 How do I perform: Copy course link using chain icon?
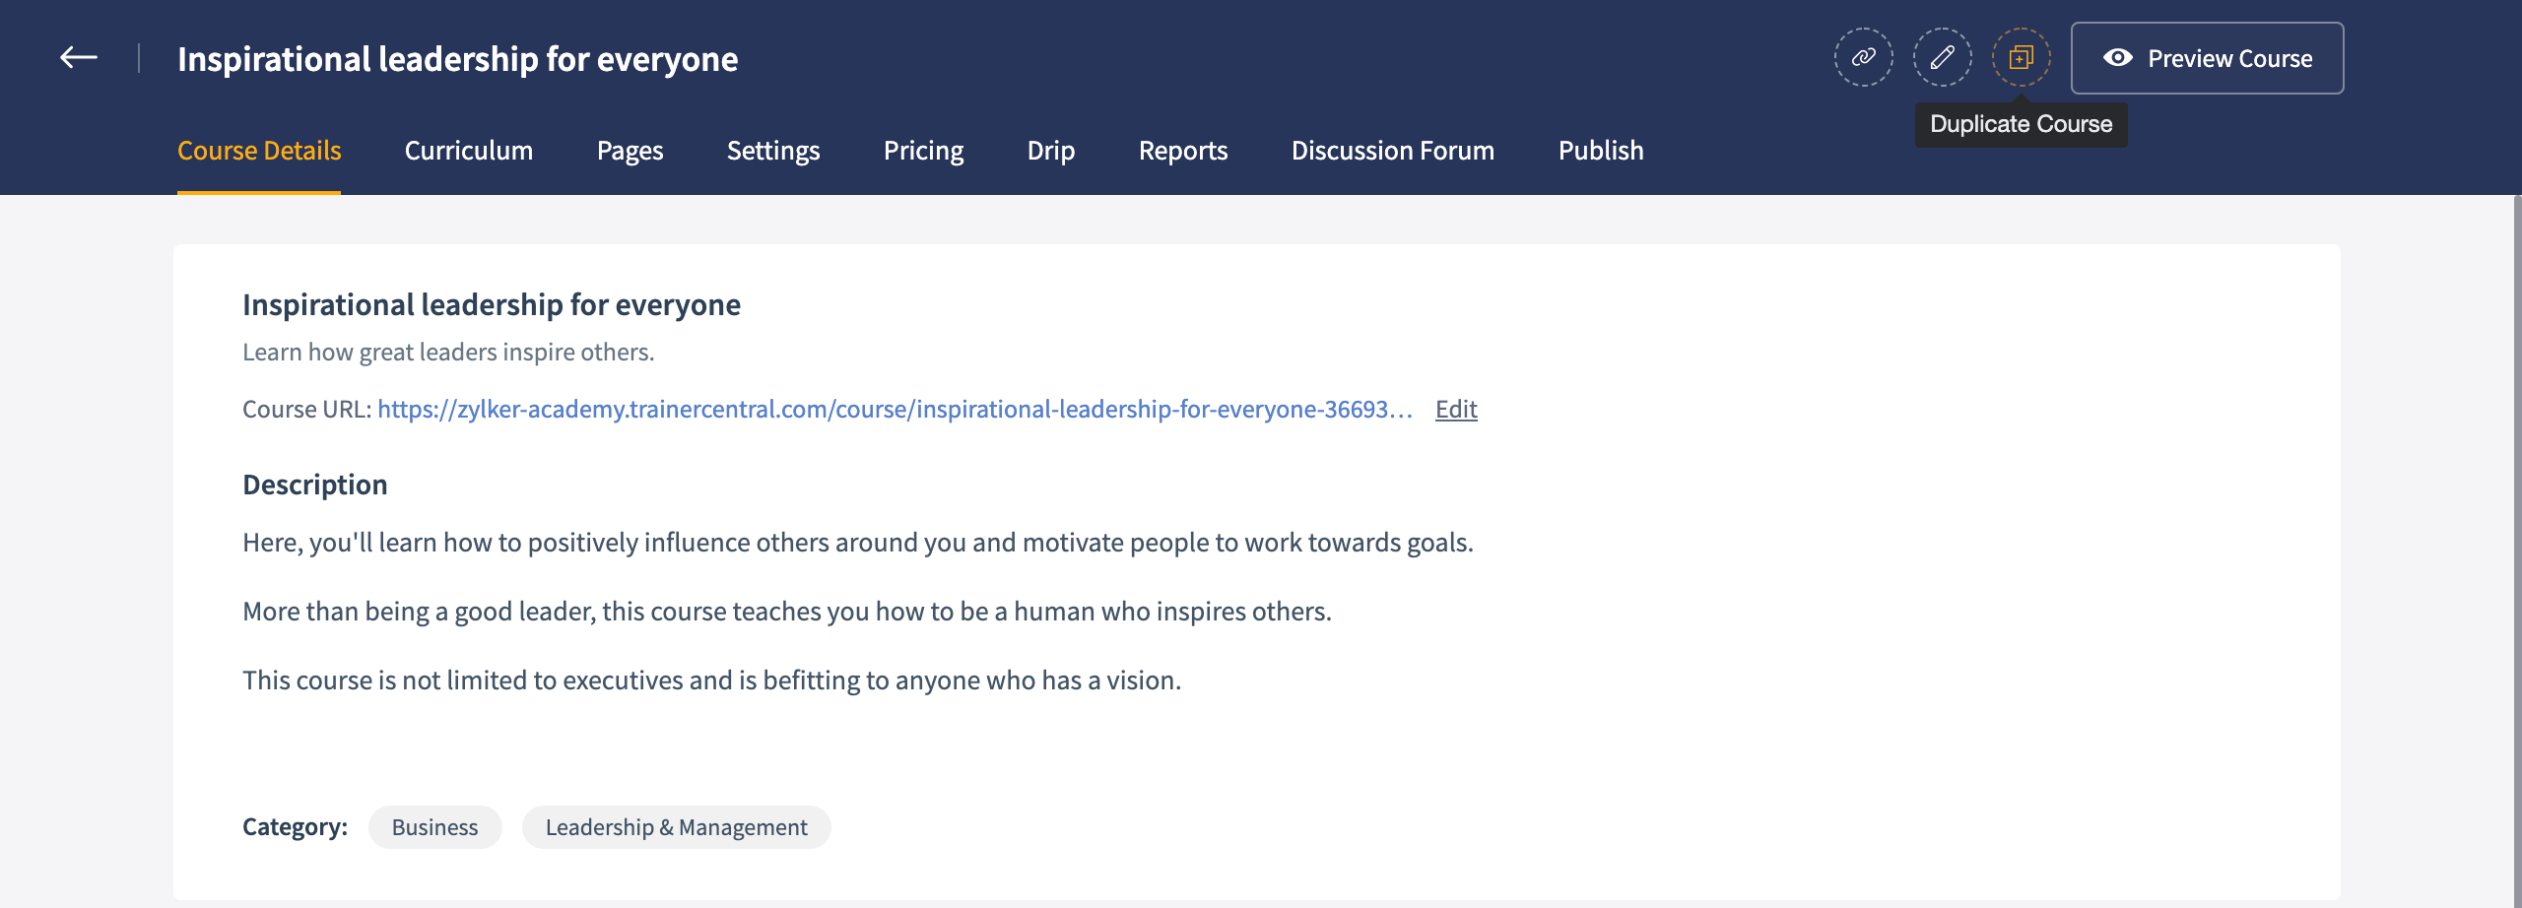pos(1863,58)
